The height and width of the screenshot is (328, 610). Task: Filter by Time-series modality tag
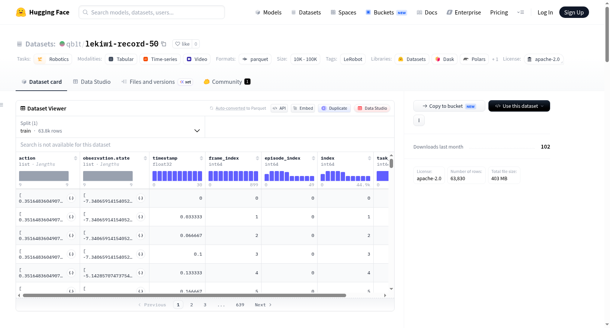pyautogui.click(x=160, y=59)
